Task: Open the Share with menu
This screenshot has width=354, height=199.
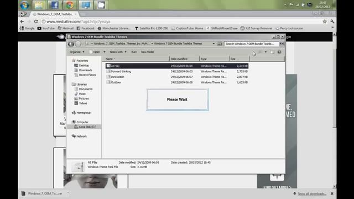Action: [118, 52]
